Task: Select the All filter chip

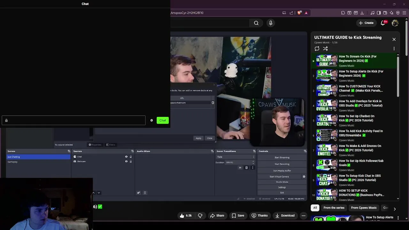Action: (x=315, y=208)
